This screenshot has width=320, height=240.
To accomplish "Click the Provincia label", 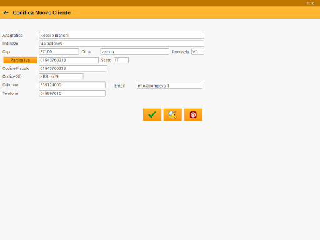I will [181, 52].
